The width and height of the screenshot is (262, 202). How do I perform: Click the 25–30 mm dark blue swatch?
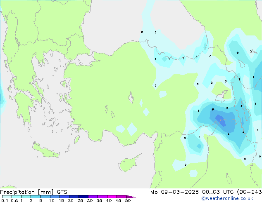point(83,197)
